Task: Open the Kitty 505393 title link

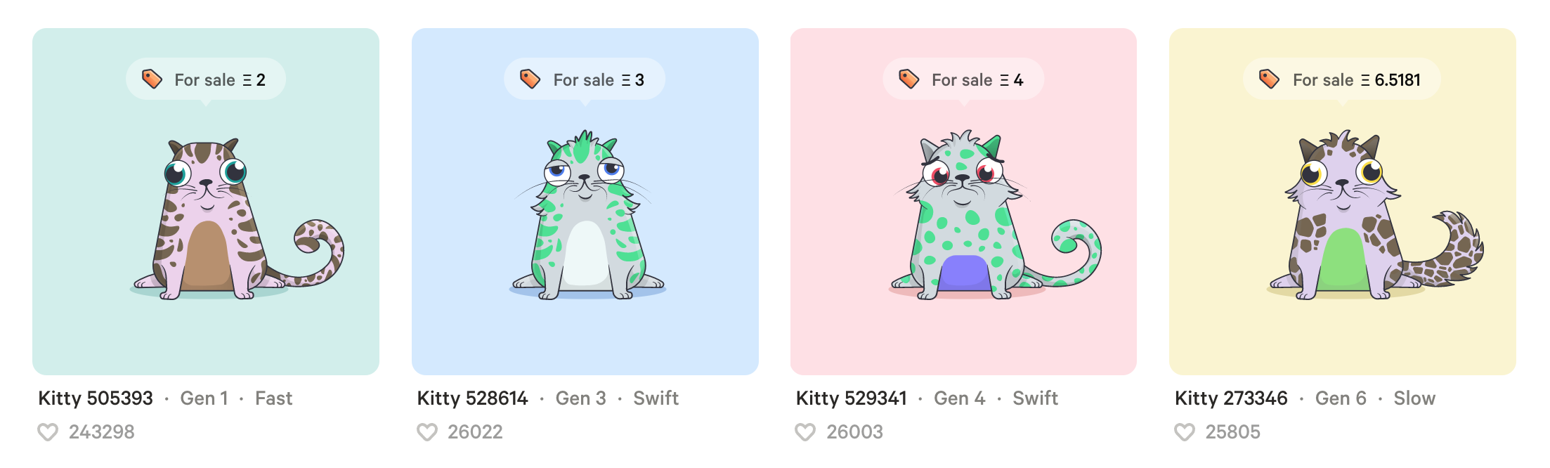Action: pos(96,398)
